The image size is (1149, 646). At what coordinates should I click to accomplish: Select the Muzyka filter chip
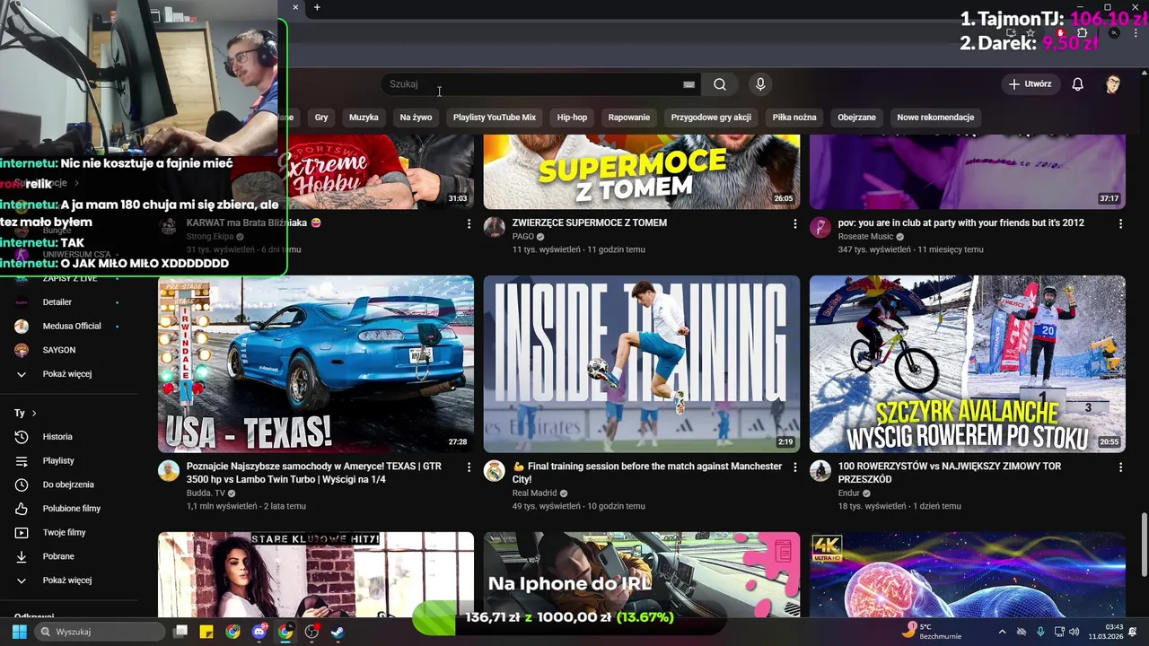364,118
